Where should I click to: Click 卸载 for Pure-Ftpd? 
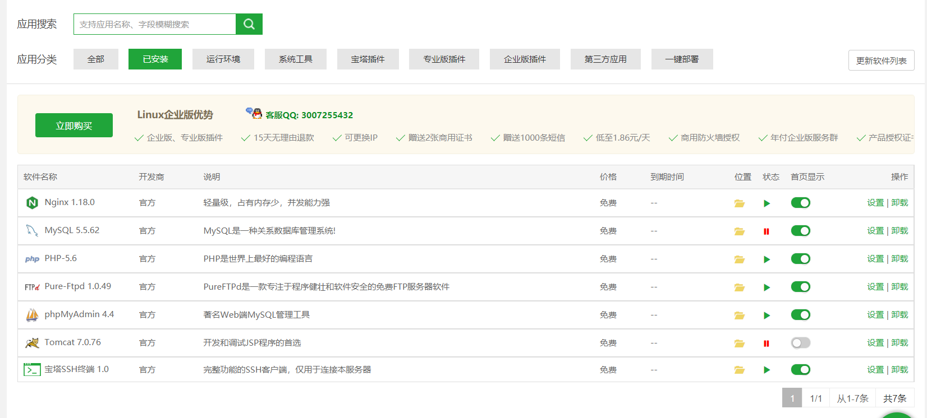900,287
